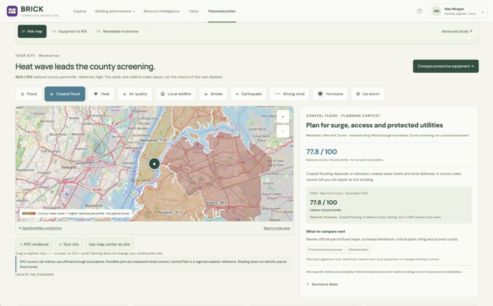The height and width of the screenshot is (306, 493).
Task: Click Heat wave leads the county screening heading
Action: pos(85,67)
